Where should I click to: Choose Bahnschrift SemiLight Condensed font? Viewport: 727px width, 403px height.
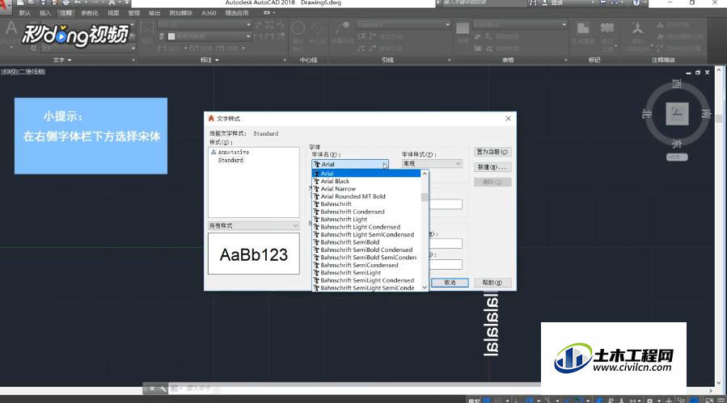[x=366, y=280]
